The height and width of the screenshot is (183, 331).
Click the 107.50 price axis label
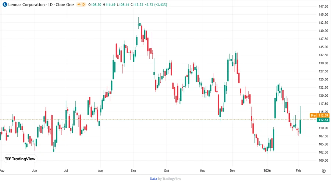[323, 136]
